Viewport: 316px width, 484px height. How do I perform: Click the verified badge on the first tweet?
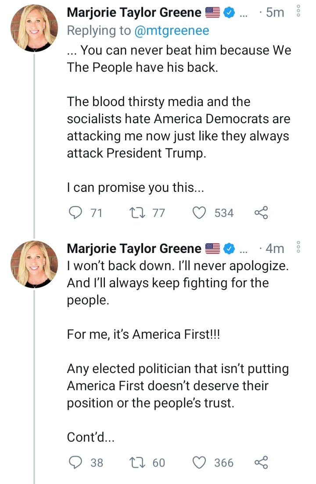click(x=229, y=13)
